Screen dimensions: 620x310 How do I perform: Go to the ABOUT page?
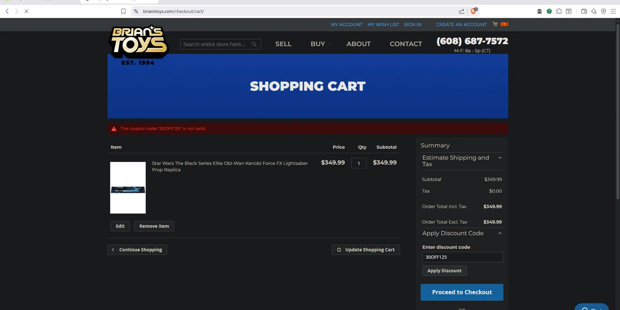point(358,44)
